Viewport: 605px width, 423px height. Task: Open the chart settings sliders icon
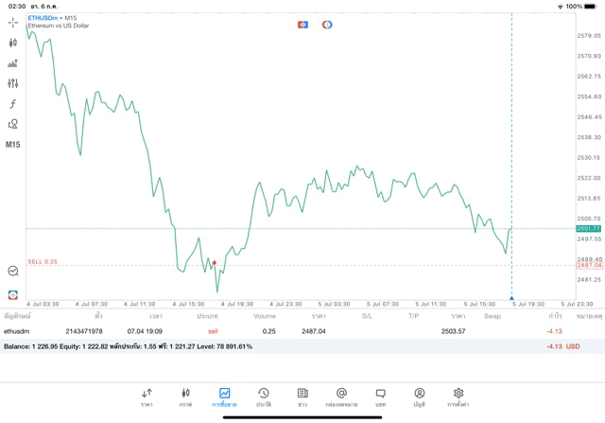pyautogui.click(x=12, y=83)
